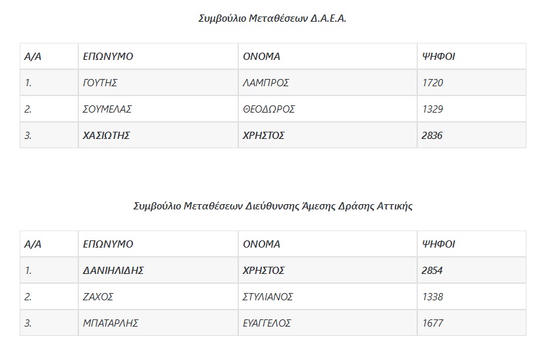Click the first name cell ΕΥΑΓΓΕΛΟΣ
535x351 pixels.
tap(267, 323)
